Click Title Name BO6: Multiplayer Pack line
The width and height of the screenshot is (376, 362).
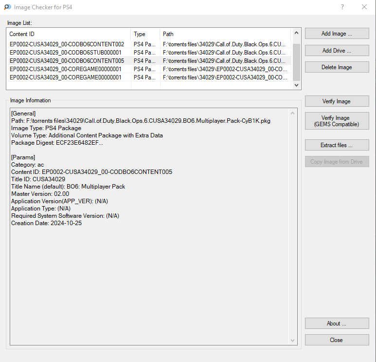coord(68,187)
